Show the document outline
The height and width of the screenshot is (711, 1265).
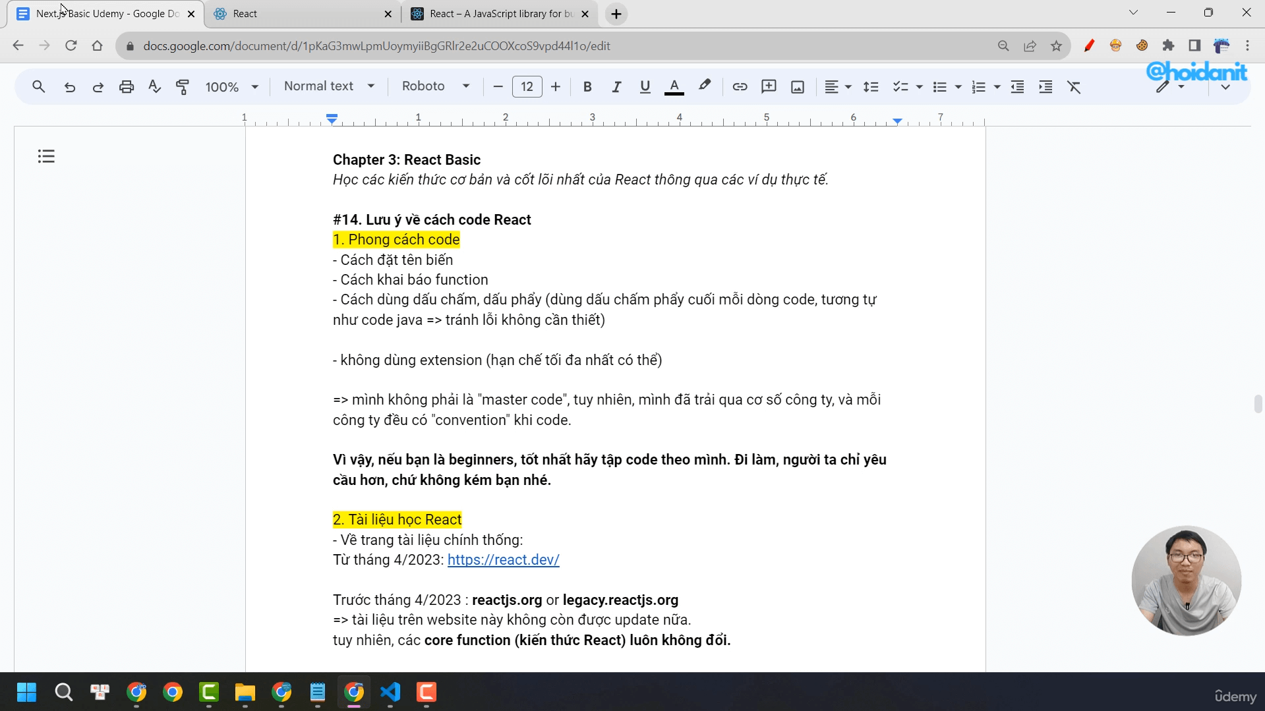46,156
